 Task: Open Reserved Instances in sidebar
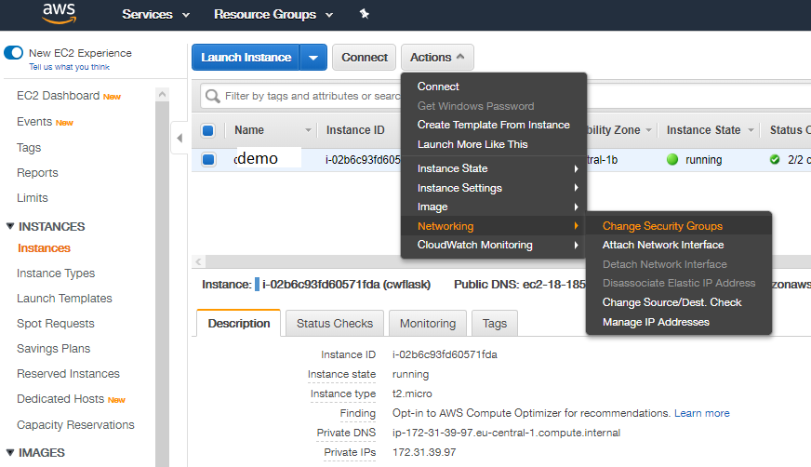tap(68, 373)
